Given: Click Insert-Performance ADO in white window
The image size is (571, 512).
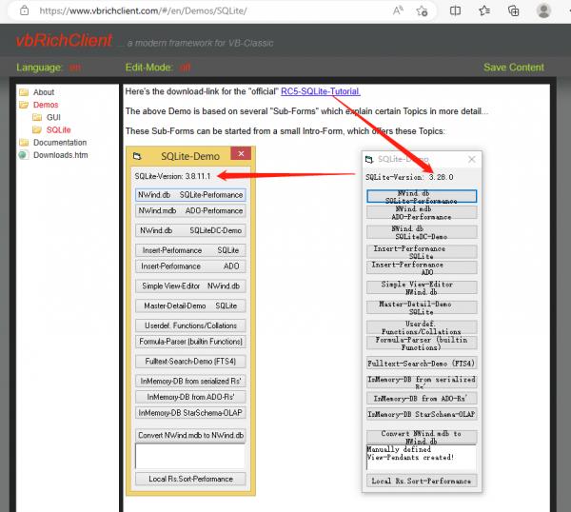Looking at the screenshot, I should pos(422,267).
